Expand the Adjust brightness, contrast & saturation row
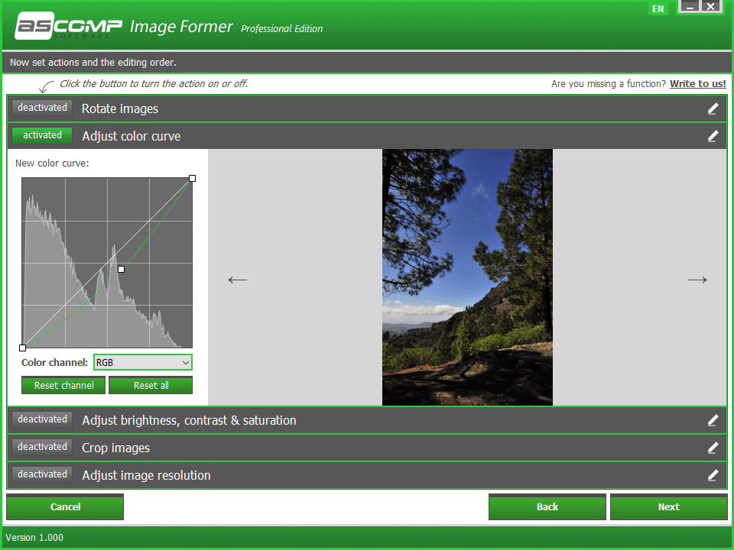734x550 pixels. [367, 420]
